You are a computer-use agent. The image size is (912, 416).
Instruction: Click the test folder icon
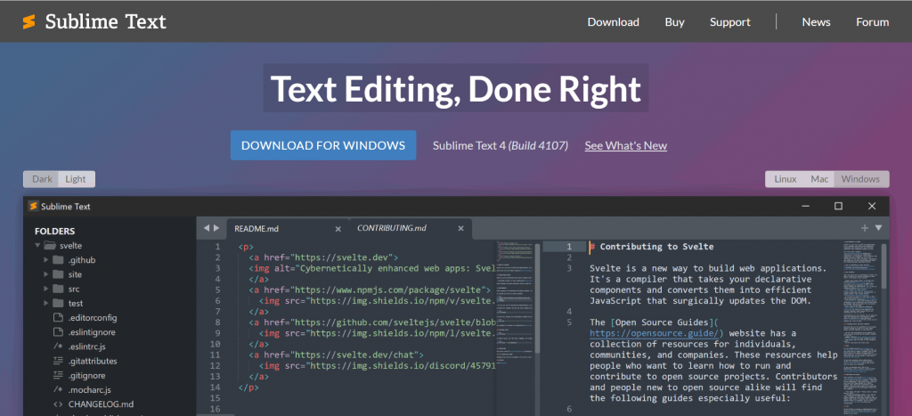58,303
